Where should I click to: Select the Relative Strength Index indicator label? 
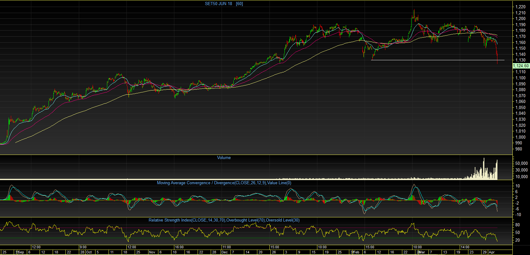[x=224, y=220]
